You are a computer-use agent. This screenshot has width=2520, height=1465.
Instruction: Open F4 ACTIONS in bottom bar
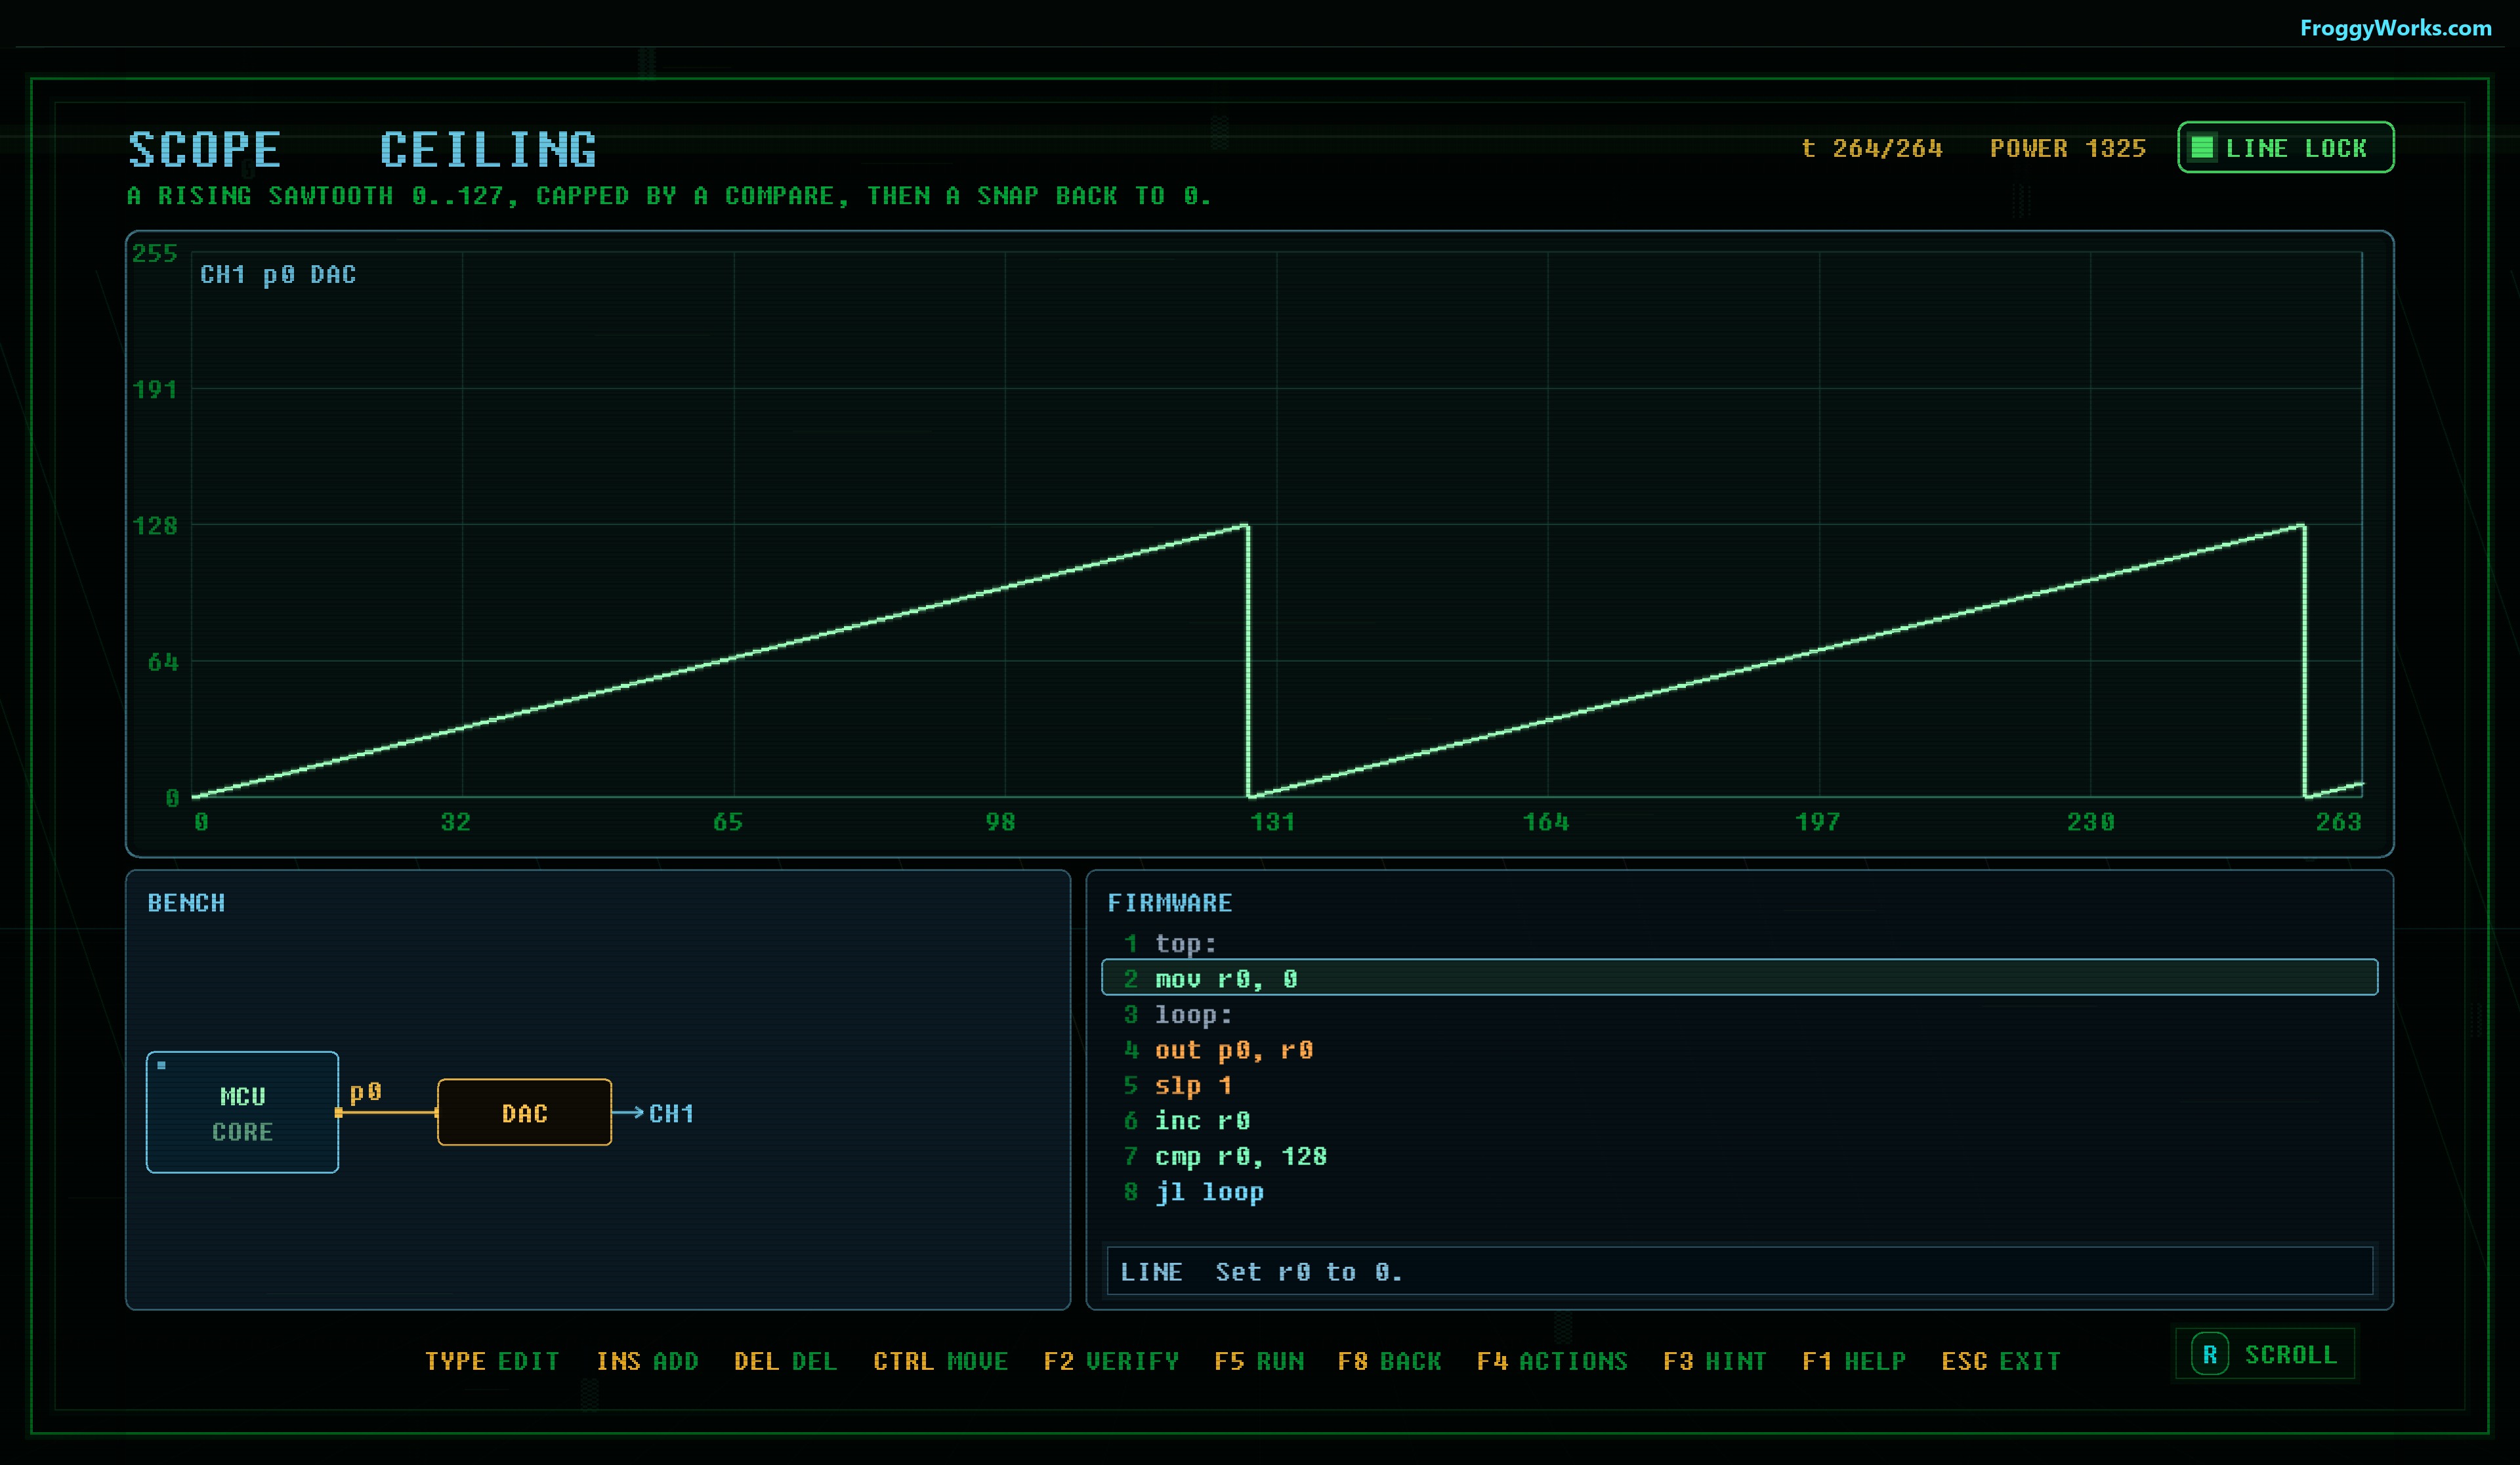click(x=1552, y=1361)
